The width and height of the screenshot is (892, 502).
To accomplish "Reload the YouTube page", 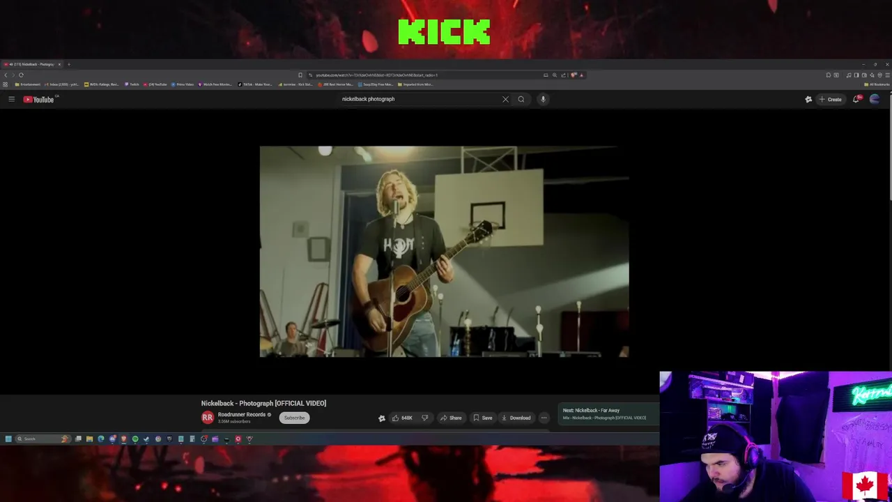I will tap(21, 75).
